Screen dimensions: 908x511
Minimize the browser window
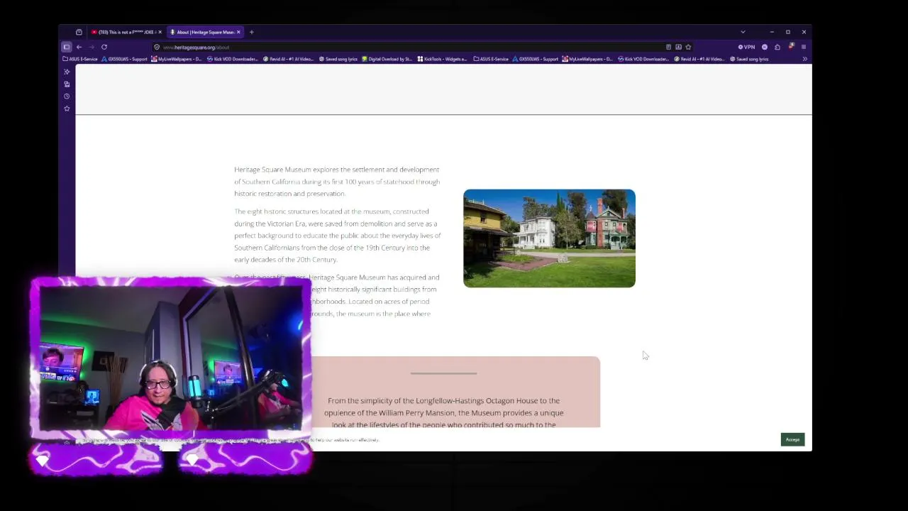[x=772, y=32]
